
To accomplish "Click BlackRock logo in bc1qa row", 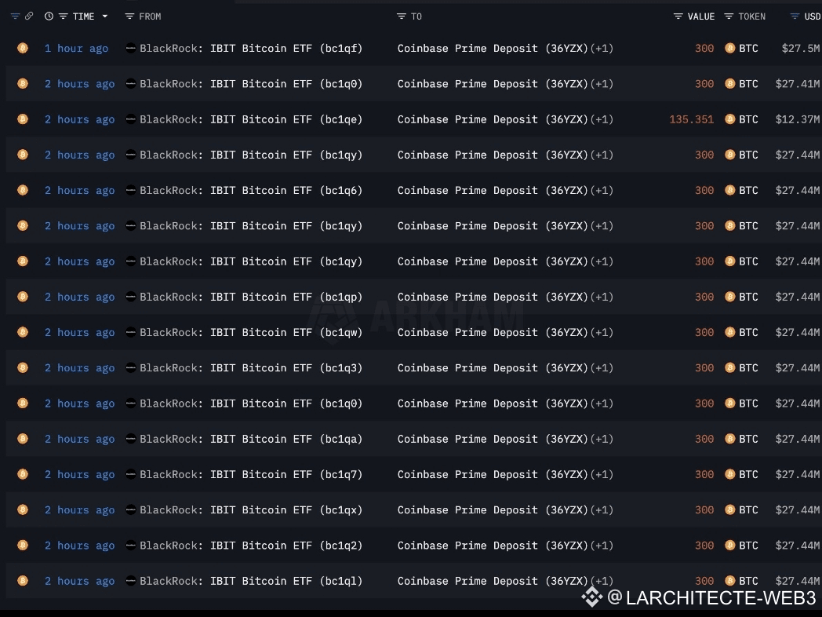I will [x=130, y=439].
